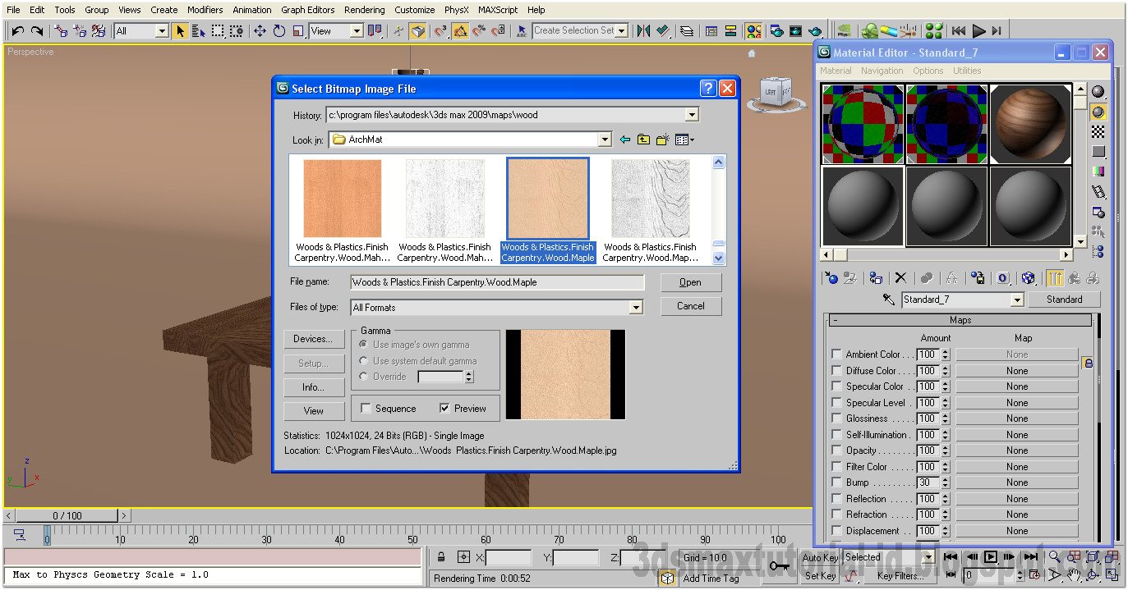
Task: Open the Material menu in Material Editor
Action: coord(836,71)
